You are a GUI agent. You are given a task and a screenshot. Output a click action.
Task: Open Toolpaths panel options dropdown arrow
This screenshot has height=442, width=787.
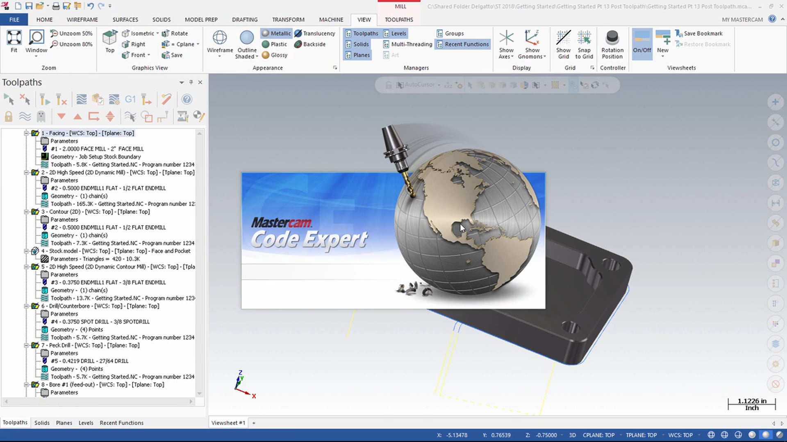[182, 82]
